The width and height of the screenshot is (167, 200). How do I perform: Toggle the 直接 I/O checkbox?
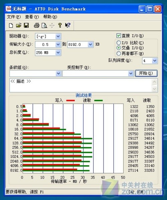119,35
